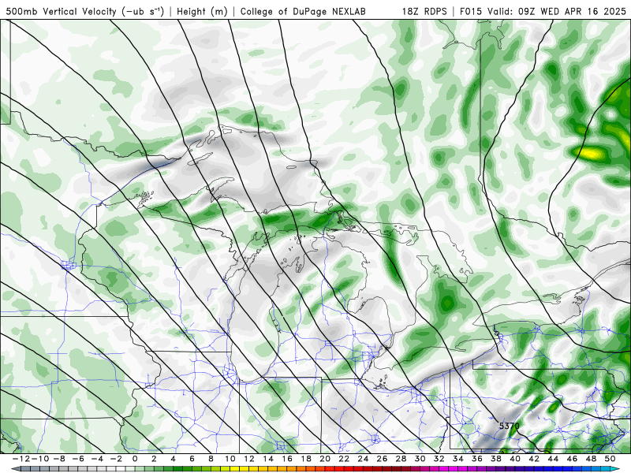The image size is (631, 473).
Task: Click the '-4' value on the color scale
Action: [x=98, y=459]
